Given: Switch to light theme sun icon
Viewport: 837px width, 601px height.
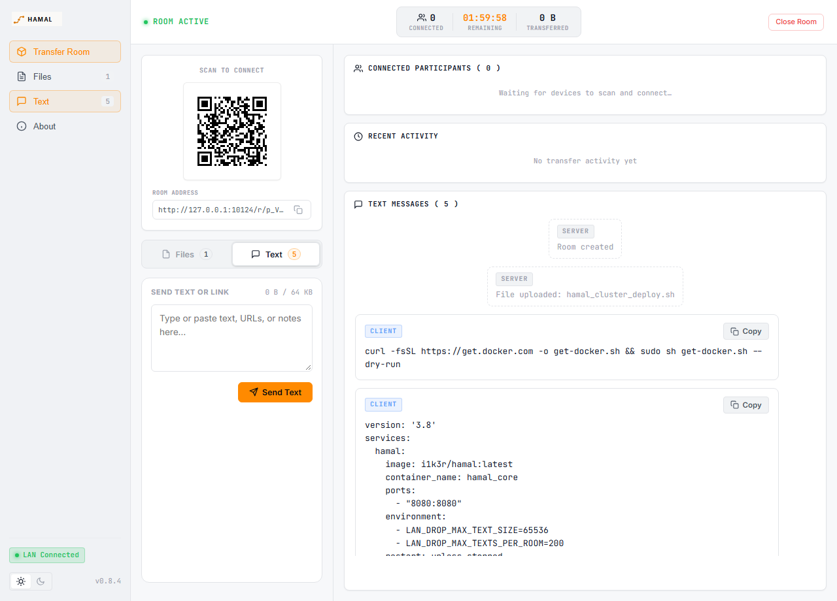Looking at the screenshot, I should tap(21, 581).
